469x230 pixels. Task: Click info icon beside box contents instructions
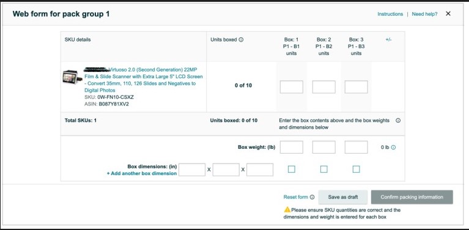(398, 121)
